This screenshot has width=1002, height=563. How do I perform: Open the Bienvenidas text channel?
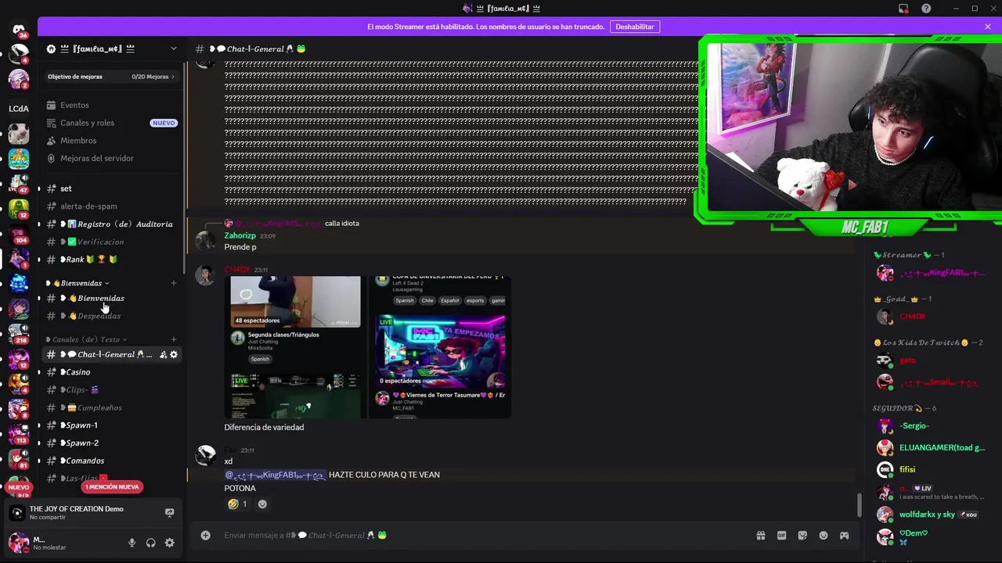(x=111, y=298)
